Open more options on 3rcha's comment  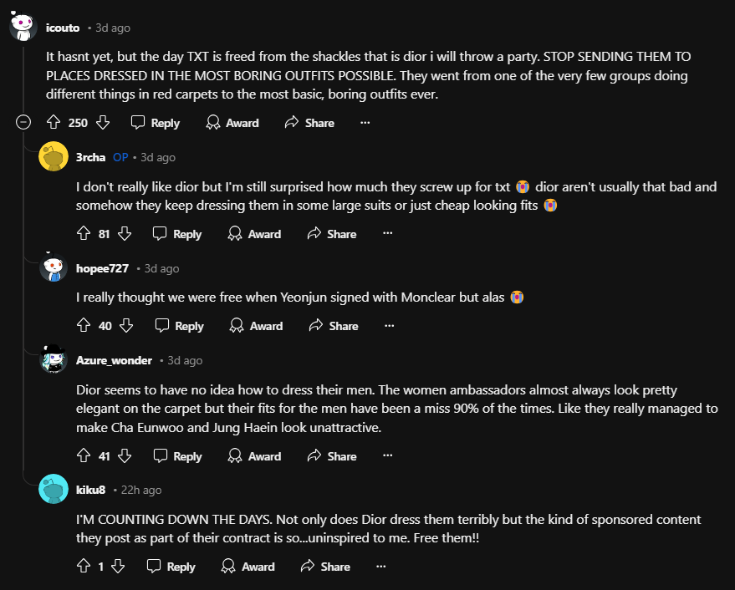point(387,234)
